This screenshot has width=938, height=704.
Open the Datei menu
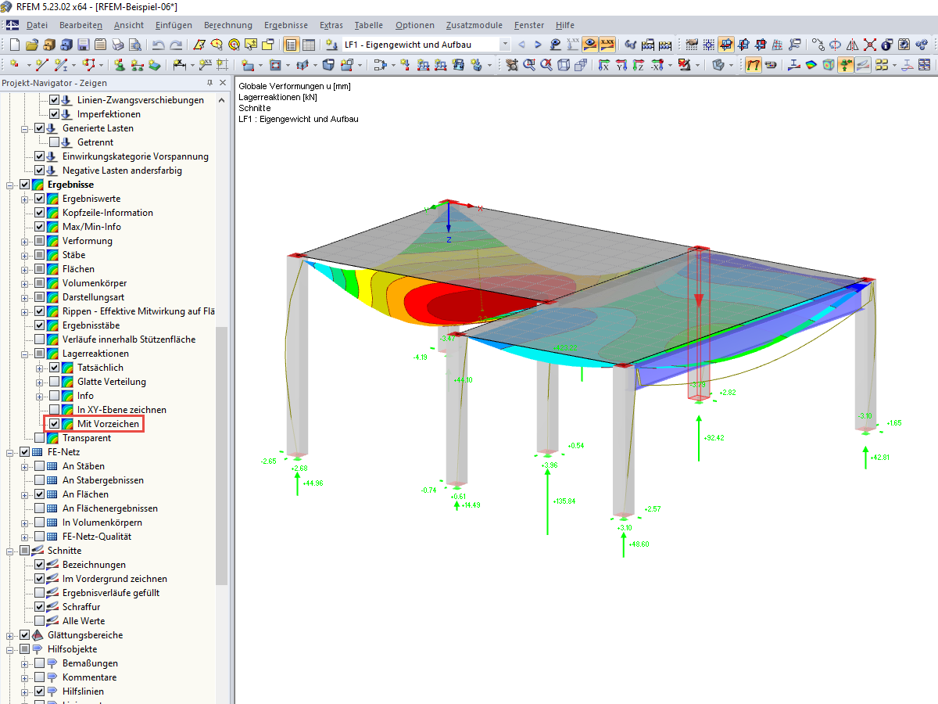(38, 25)
